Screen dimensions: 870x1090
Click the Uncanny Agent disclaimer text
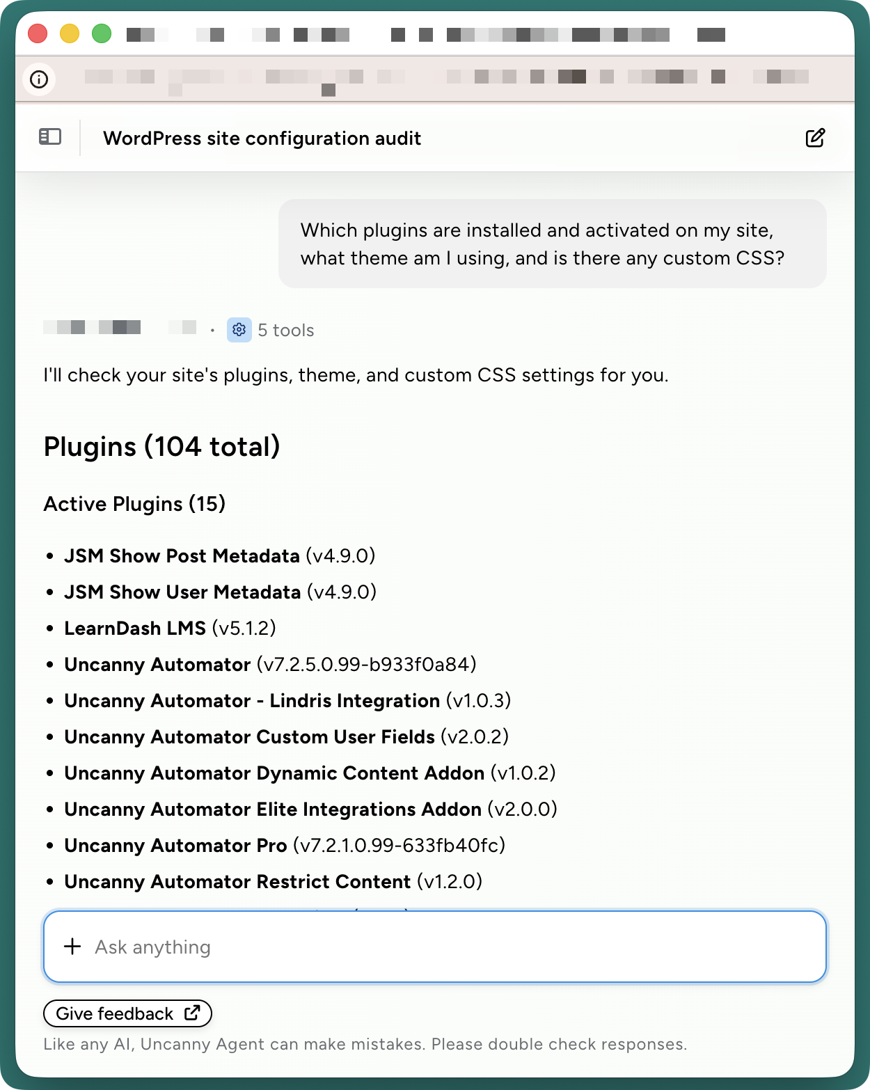pyautogui.click(x=365, y=1044)
